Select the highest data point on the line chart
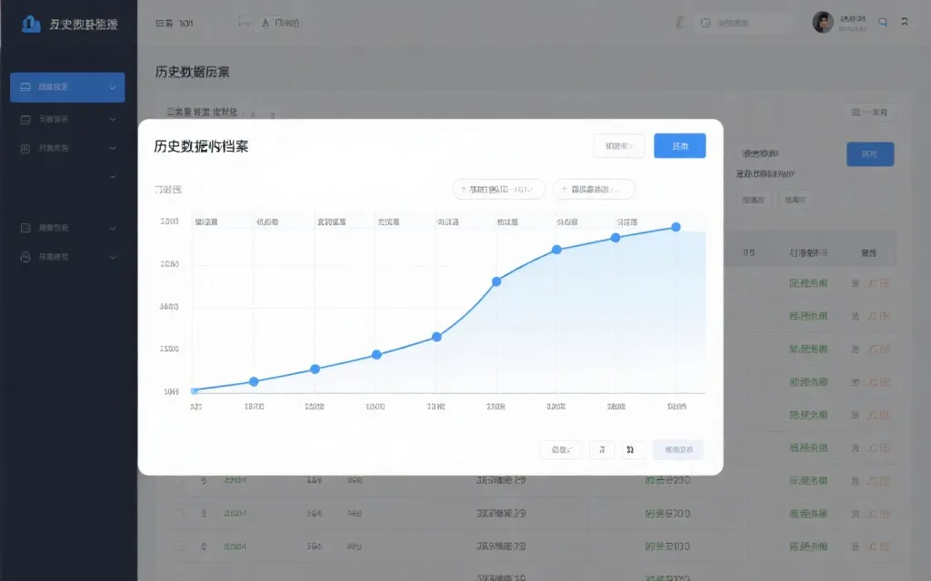The width and height of the screenshot is (931, 581). click(x=675, y=229)
